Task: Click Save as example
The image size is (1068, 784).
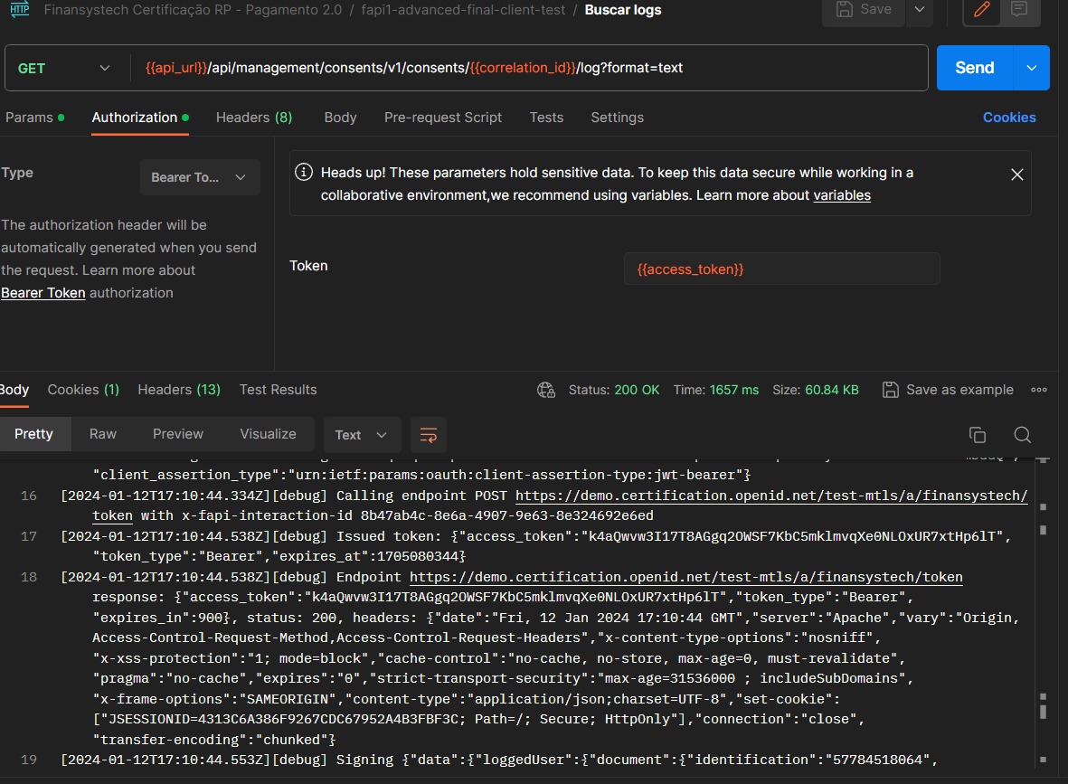Action: [x=948, y=390]
